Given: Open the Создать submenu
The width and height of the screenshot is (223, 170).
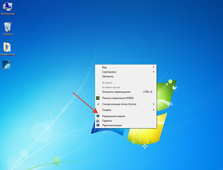Looking at the screenshot, I should [x=126, y=110].
